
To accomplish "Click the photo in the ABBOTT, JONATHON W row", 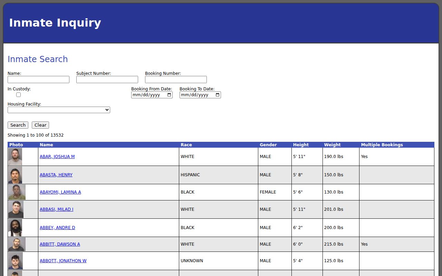I will click(16, 261).
